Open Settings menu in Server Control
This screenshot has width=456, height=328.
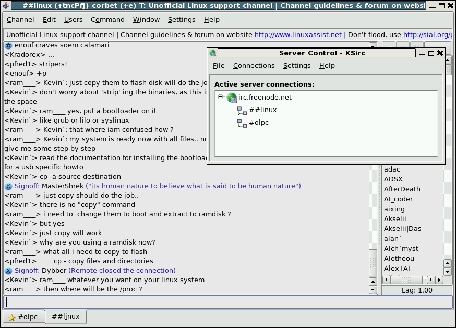297,66
